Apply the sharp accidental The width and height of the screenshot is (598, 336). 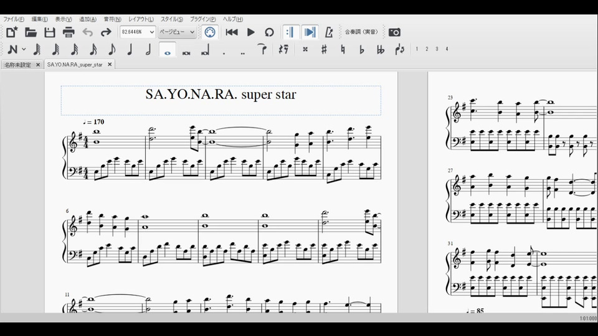coord(324,49)
